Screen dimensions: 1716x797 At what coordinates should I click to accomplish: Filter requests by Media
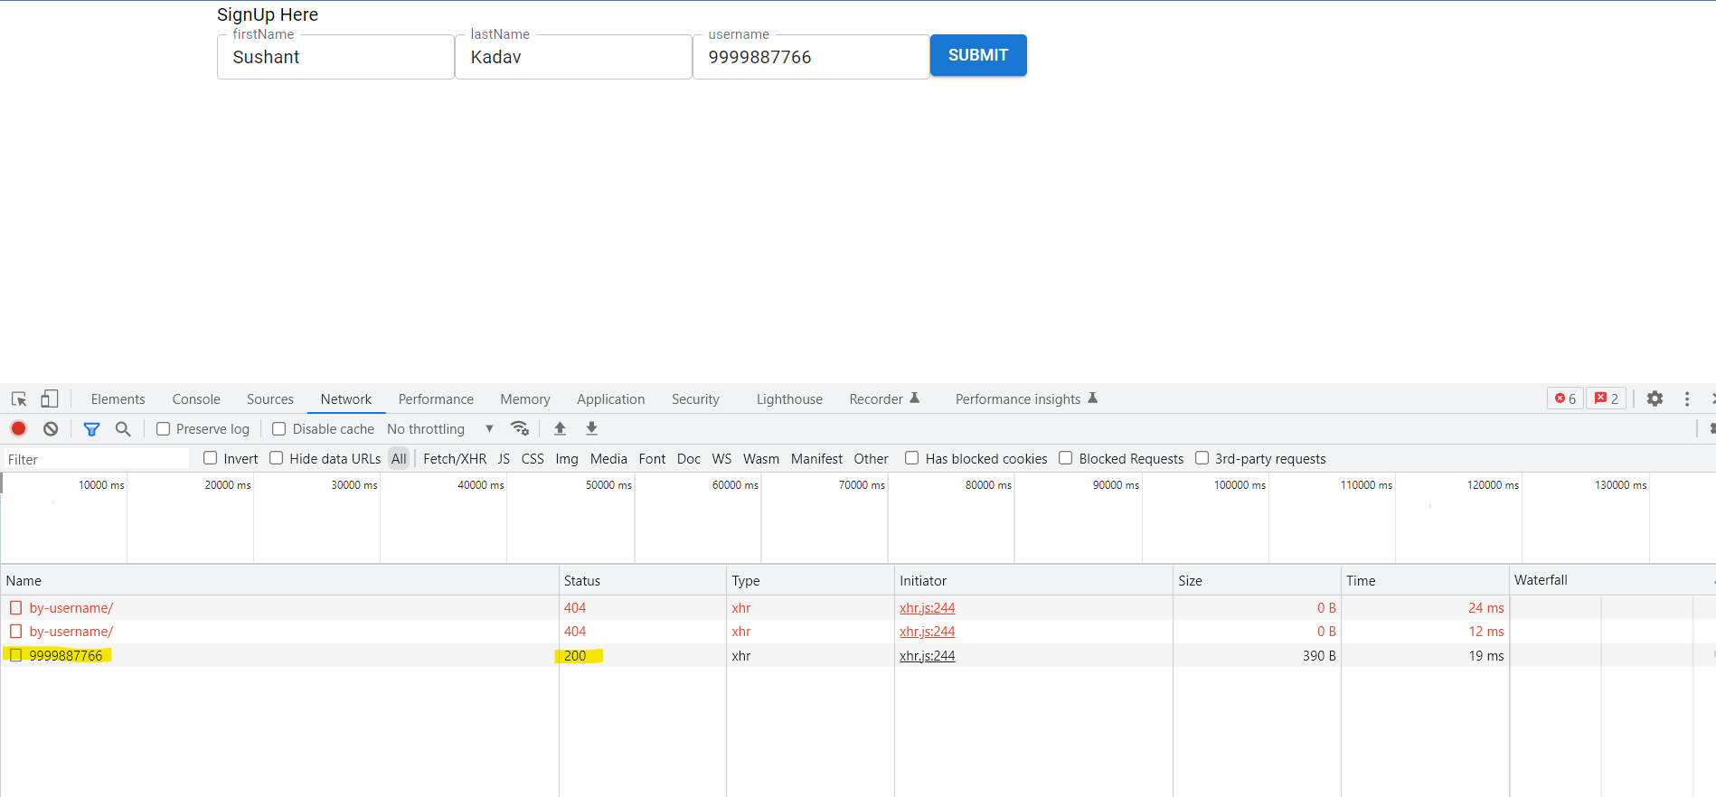(x=608, y=458)
